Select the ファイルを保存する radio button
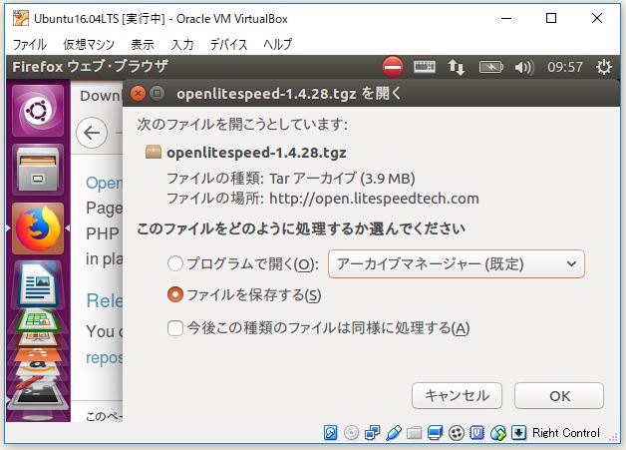 [175, 295]
